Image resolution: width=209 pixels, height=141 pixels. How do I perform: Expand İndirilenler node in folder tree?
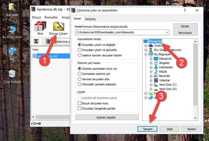click(151, 67)
